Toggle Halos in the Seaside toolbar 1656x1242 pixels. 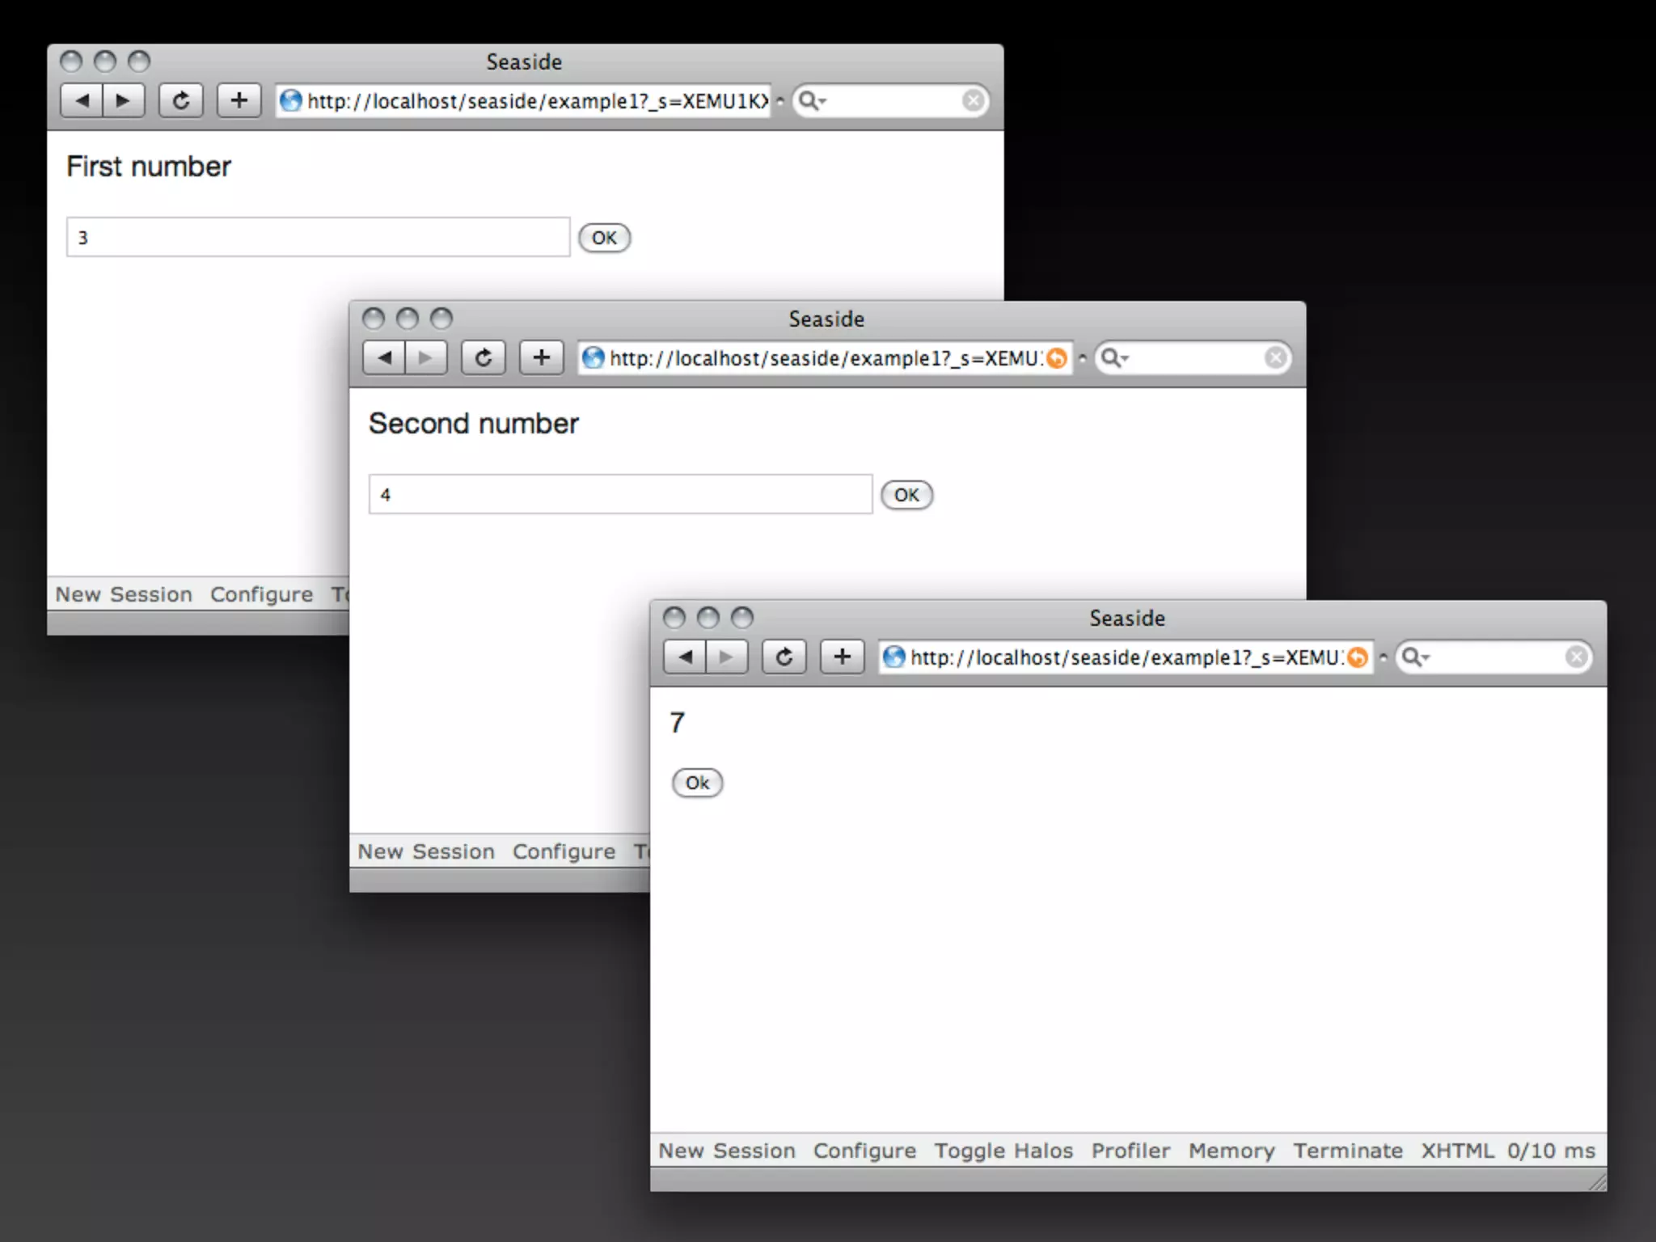[1003, 1151]
